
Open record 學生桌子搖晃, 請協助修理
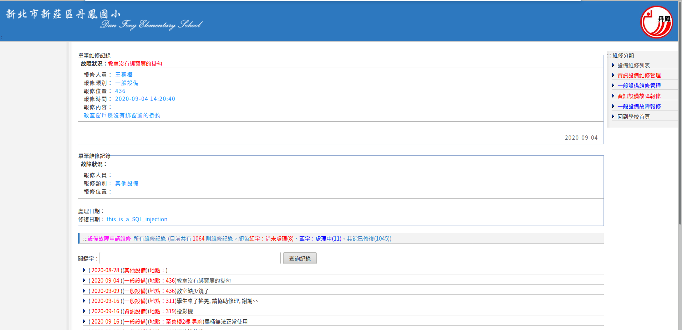tap(173, 301)
